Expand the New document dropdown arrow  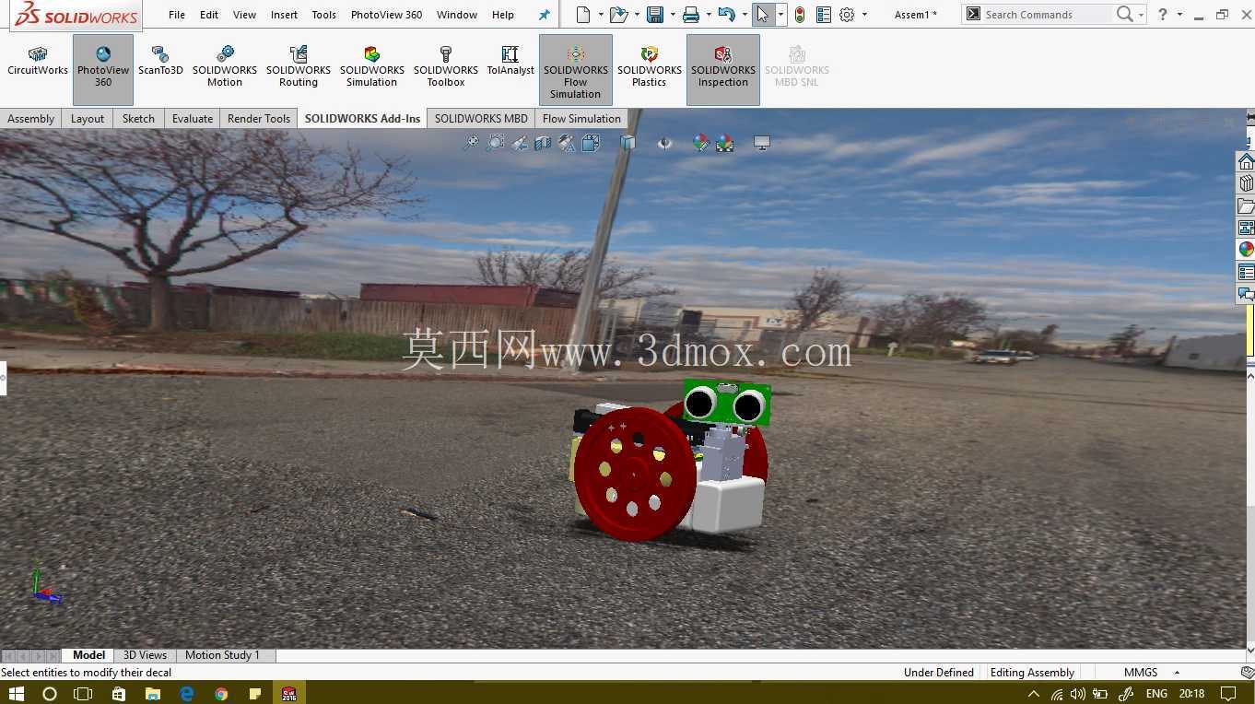pyautogui.click(x=601, y=15)
